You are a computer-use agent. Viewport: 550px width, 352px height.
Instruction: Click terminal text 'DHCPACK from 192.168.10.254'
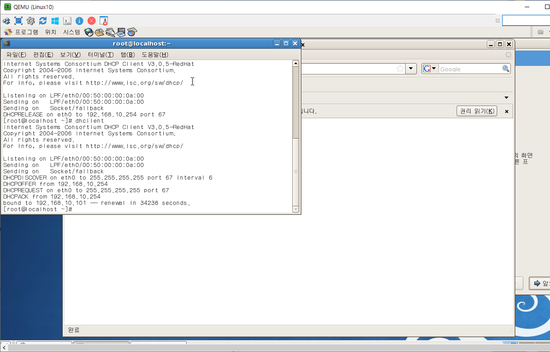click(x=52, y=197)
